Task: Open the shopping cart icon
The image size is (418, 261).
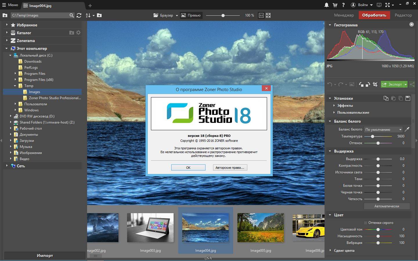Action: 335,5
